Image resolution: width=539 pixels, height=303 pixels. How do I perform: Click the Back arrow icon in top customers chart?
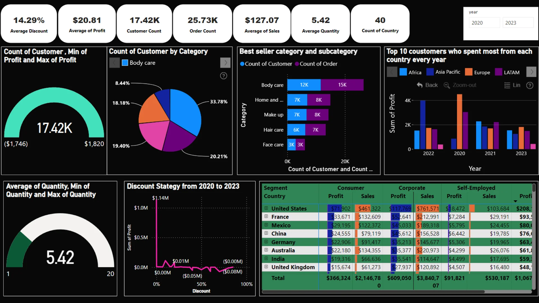(420, 85)
